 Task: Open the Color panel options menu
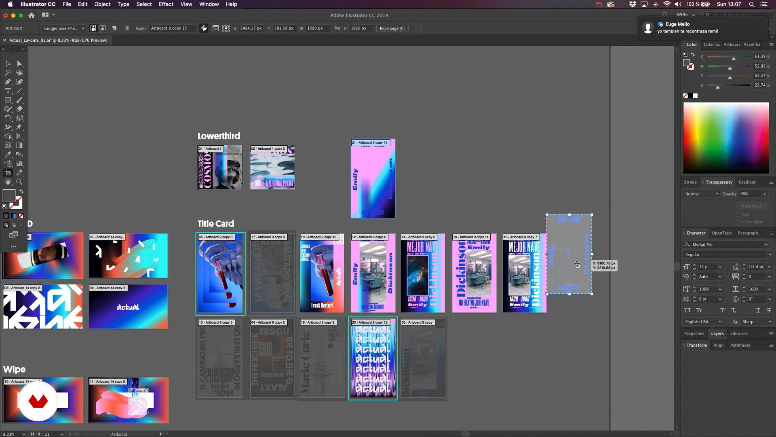771,45
